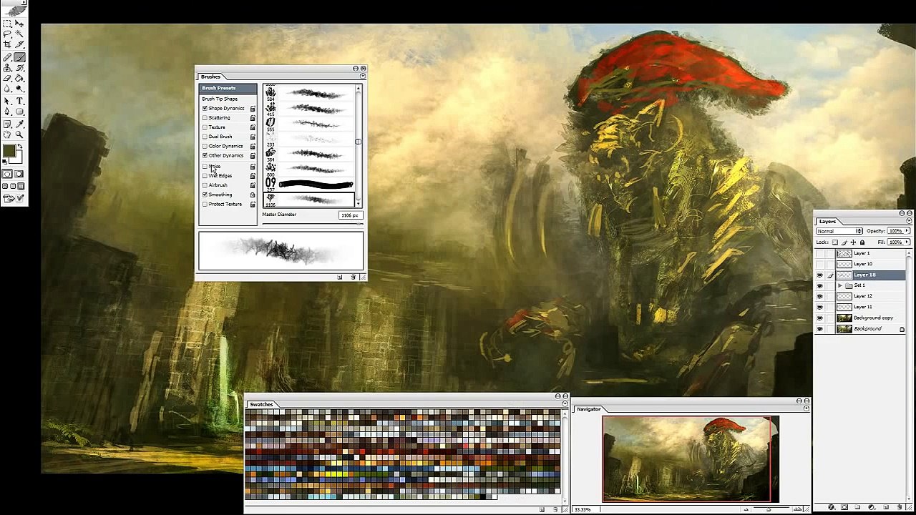Open the Swatches panel flyout menu
The width and height of the screenshot is (916, 515).
[565, 404]
